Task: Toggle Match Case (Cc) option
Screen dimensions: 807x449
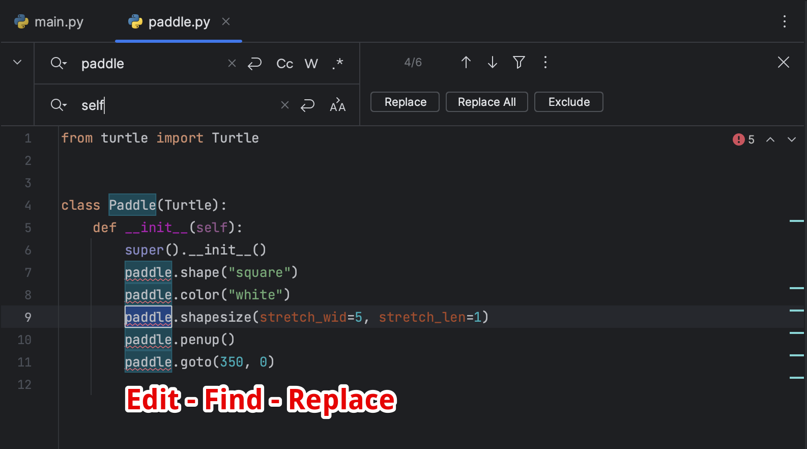Action: [284, 64]
